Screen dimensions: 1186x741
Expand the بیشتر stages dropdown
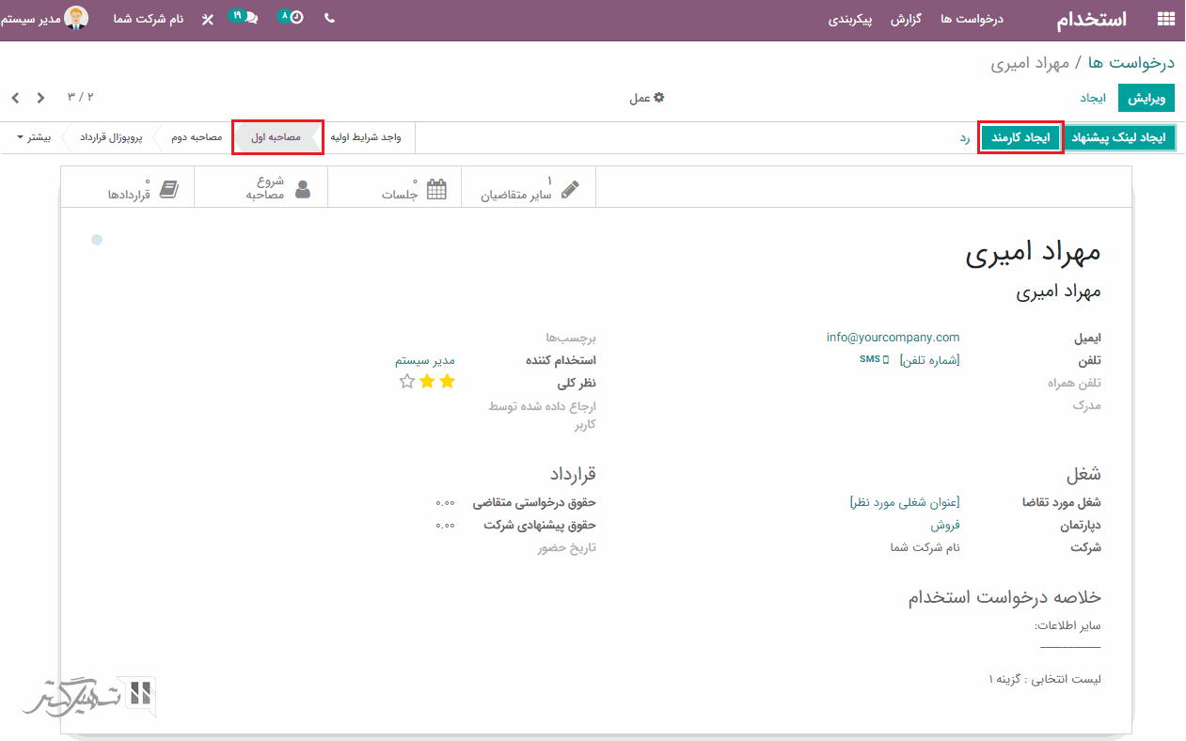point(34,137)
